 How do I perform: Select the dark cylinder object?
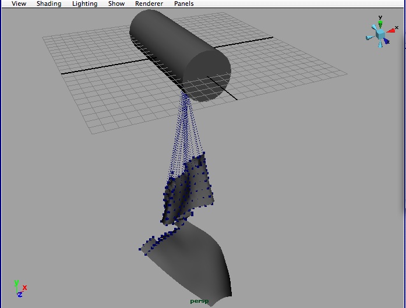coord(180,55)
